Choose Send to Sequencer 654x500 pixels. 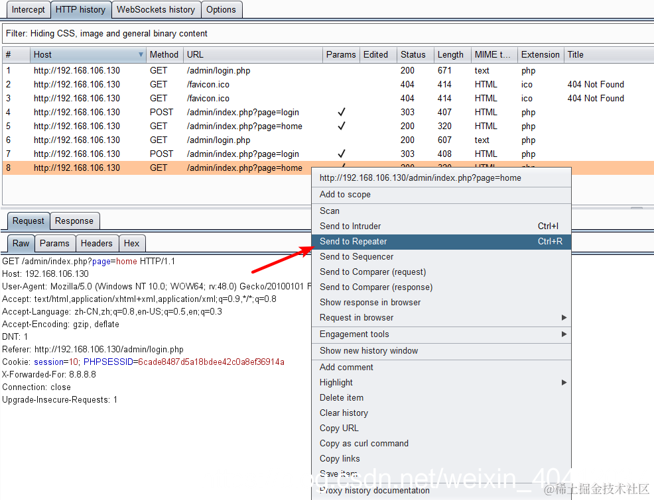point(441,257)
